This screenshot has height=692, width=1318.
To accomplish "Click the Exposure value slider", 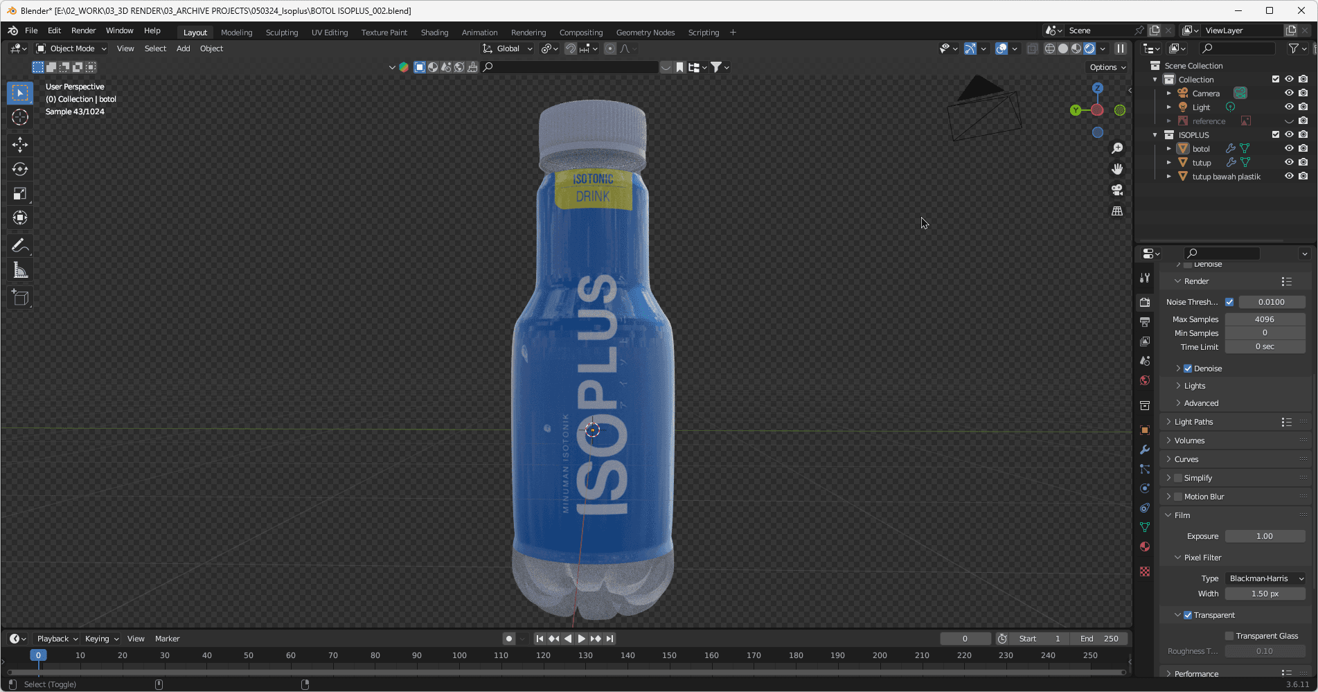I will (1265, 536).
